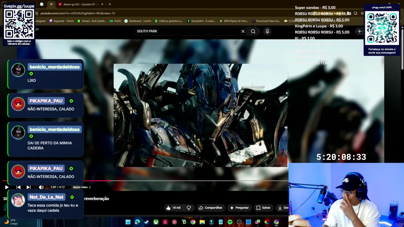This screenshot has width=404, height=227.
Task: Open a new browser tab
Action: pos(110,4)
